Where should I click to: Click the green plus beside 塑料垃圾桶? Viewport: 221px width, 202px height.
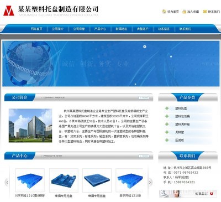pos(167,116)
